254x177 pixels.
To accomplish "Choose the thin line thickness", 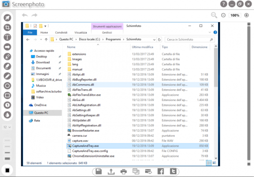I will coord(7,147).
